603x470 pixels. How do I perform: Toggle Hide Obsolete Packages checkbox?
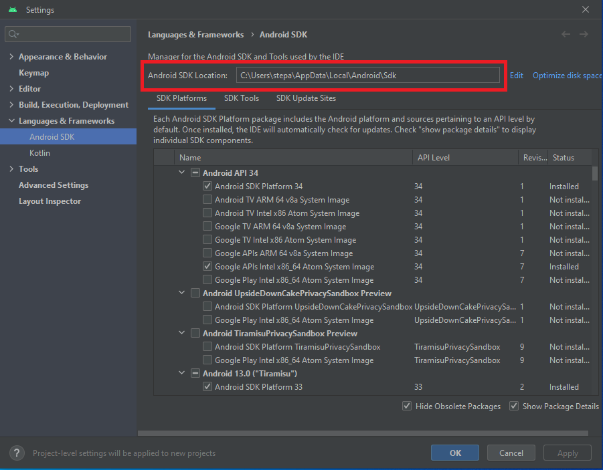coord(407,406)
